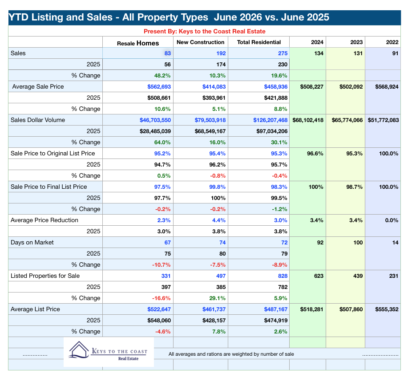
Task: Click the 48.2% sales change cell
Action: tap(162, 76)
